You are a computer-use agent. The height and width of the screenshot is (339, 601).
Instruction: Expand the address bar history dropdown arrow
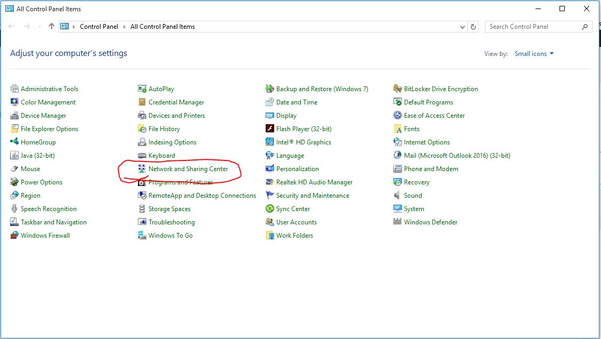tap(462, 27)
